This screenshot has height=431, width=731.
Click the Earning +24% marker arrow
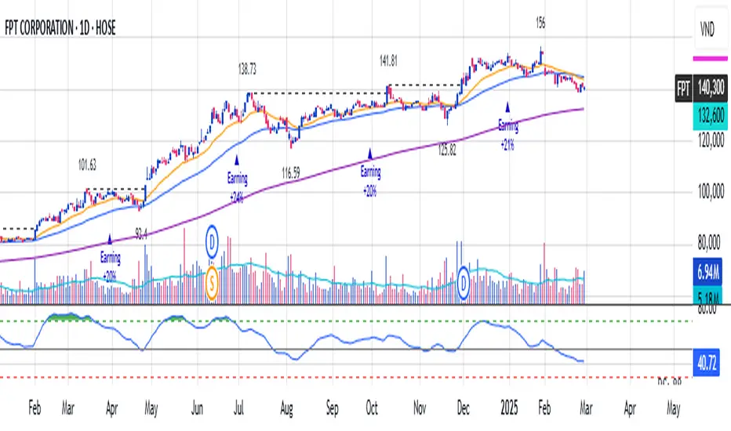pyautogui.click(x=236, y=160)
